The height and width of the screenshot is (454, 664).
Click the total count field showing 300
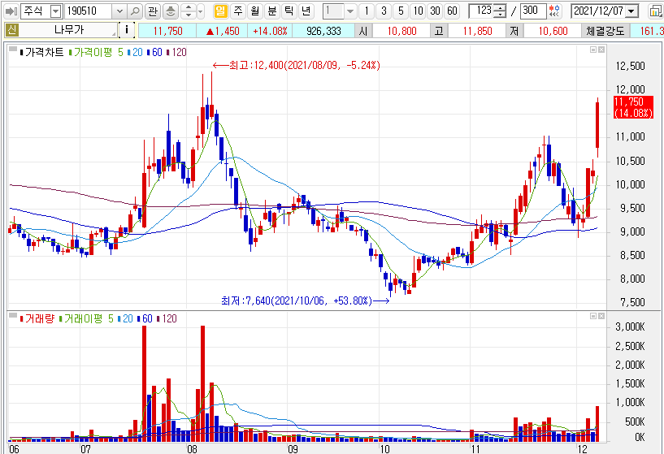coord(532,11)
